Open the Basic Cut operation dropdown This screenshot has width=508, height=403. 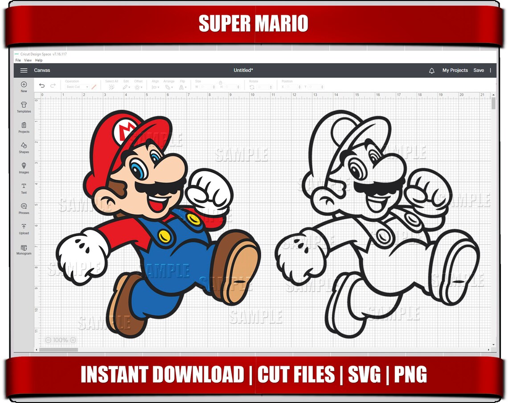tap(77, 87)
